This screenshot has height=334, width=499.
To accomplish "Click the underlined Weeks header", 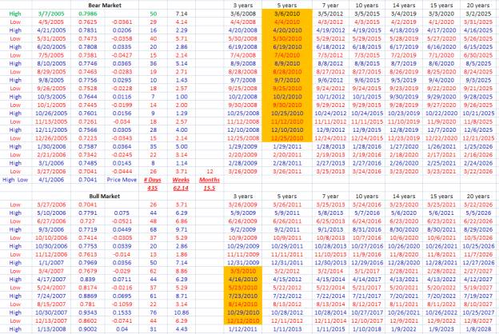I will pos(181,180).
